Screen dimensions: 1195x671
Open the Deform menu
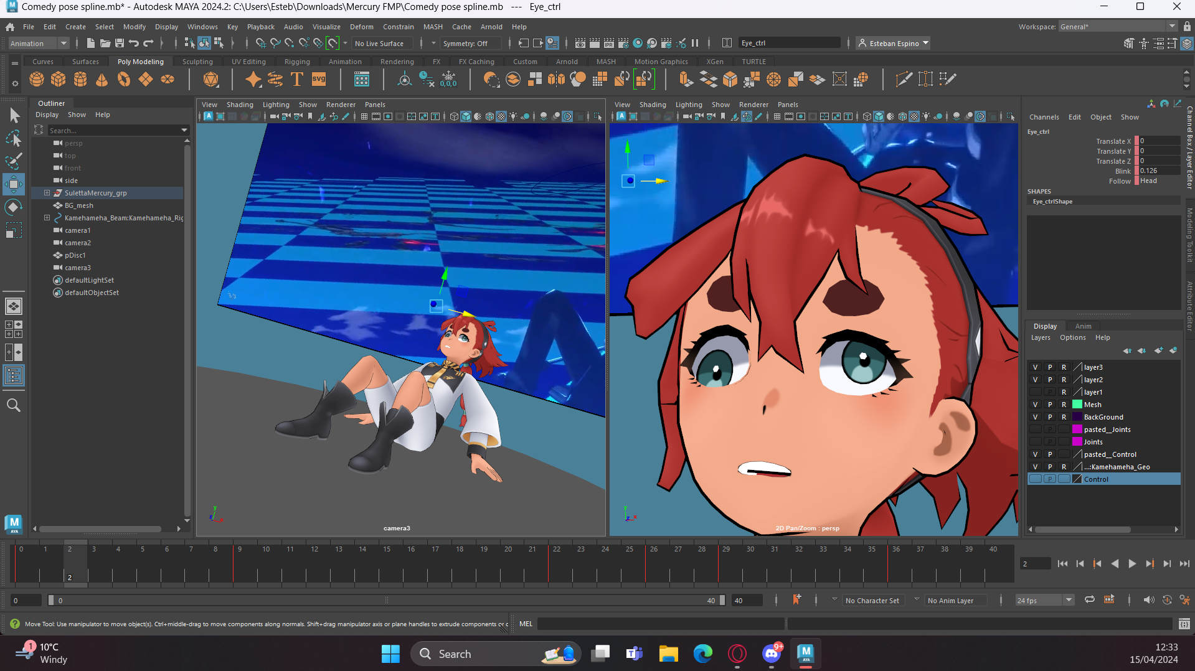click(x=361, y=27)
